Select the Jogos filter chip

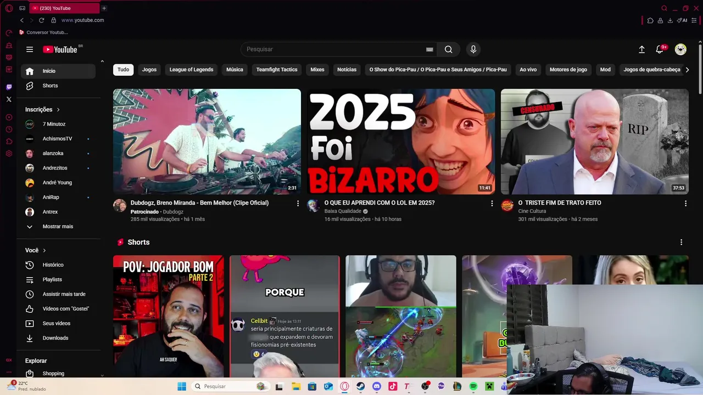point(149,70)
